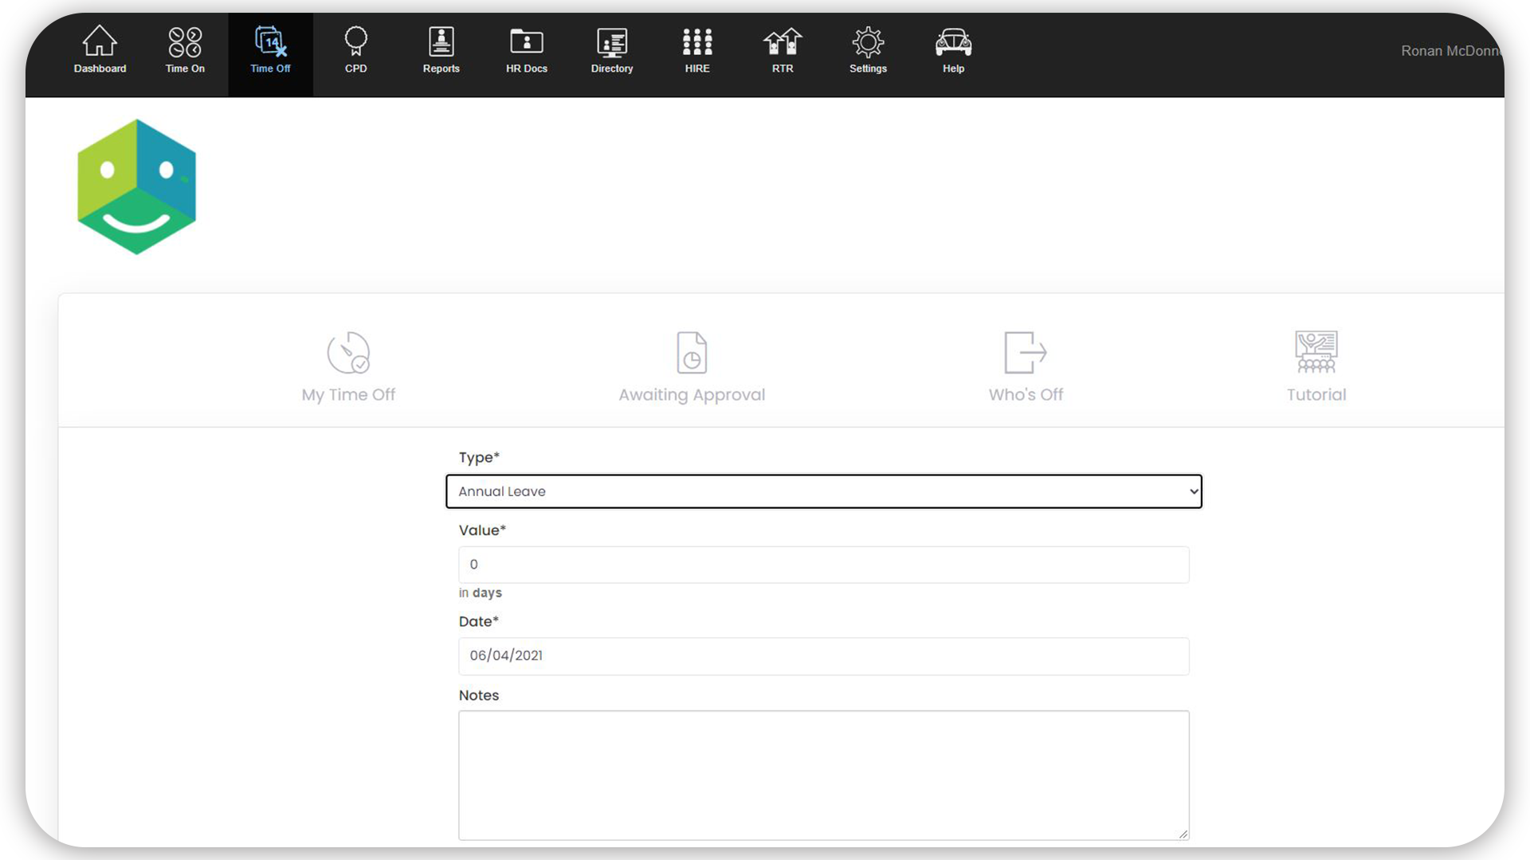Image resolution: width=1530 pixels, height=860 pixels.
Task: Click inside the Notes text area
Action: [x=823, y=775]
